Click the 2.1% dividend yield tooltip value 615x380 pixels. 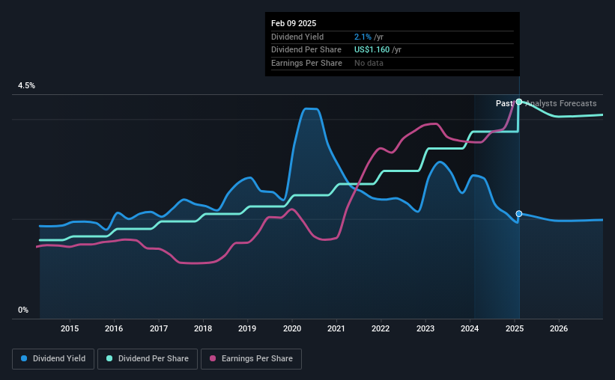pos(363,36)
